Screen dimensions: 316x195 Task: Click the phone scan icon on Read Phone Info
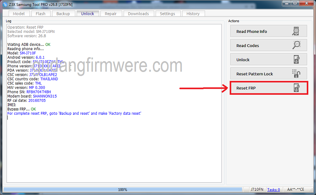(x=296, y=31)
